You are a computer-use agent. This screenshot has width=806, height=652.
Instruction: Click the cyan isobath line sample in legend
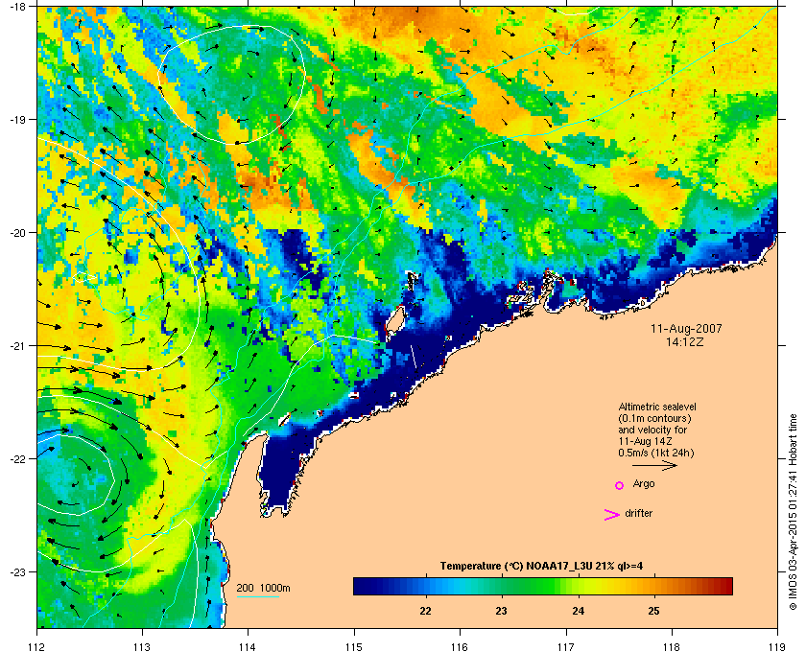[257, 596]
